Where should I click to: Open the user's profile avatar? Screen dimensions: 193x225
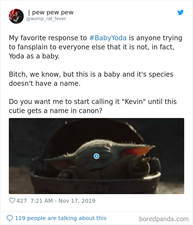click(16, 16)
